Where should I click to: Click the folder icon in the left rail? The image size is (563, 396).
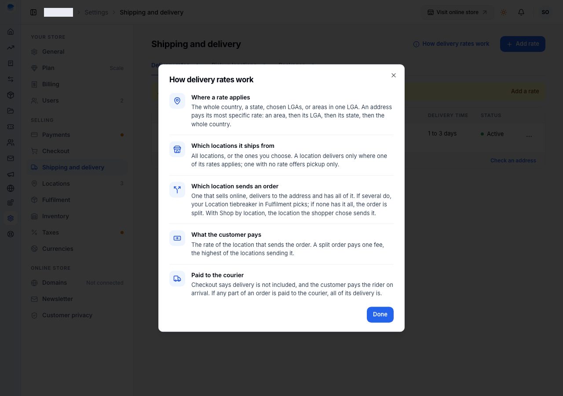11,111
